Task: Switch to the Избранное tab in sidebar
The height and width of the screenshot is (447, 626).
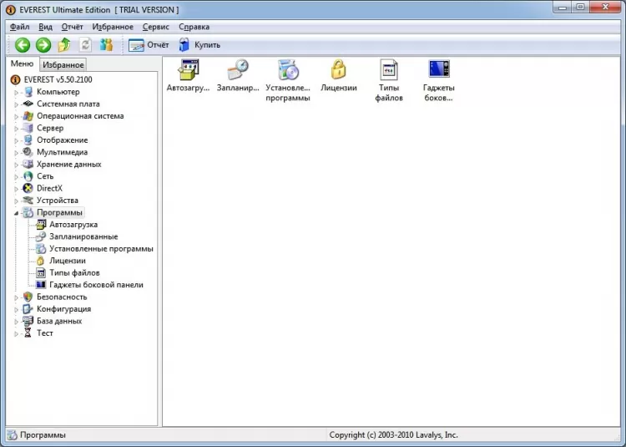Action: click(x=63, y=64)
